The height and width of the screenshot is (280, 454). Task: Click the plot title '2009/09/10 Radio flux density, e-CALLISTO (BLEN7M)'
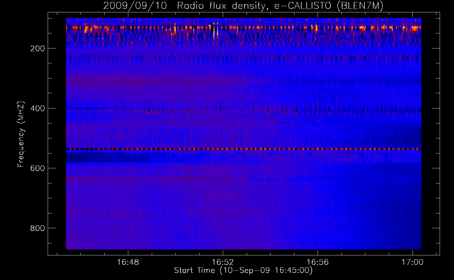click(243, 6)
